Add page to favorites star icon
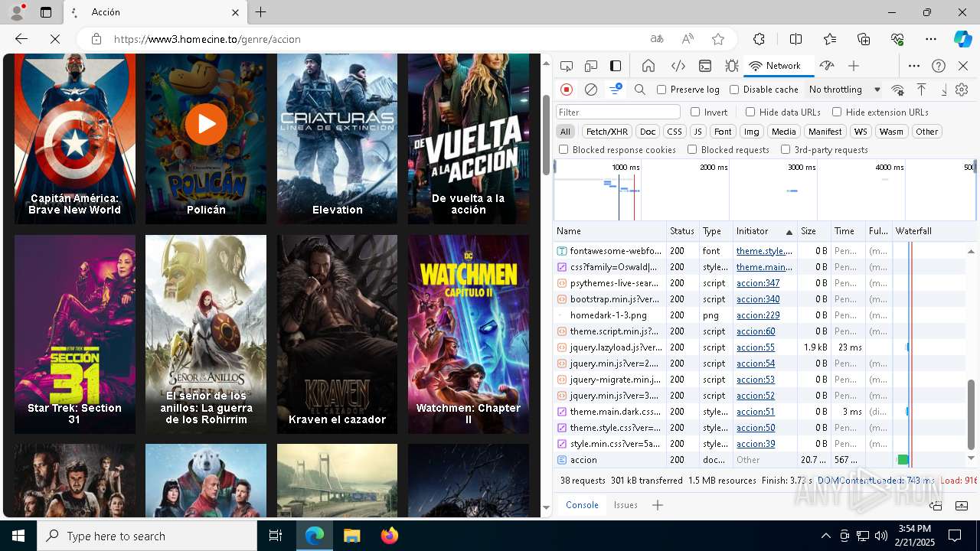 pos(718,39)
